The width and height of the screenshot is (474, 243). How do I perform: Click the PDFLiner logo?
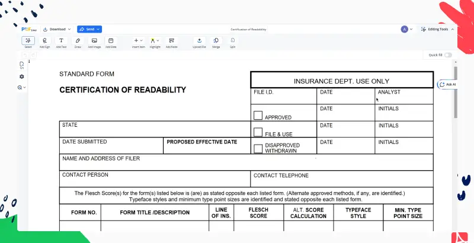pos(29,29)
